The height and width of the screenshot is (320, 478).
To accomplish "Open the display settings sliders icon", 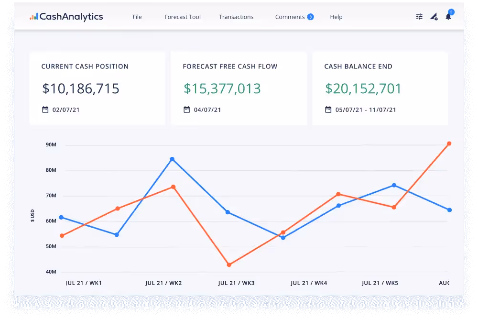I will (419, 16).
